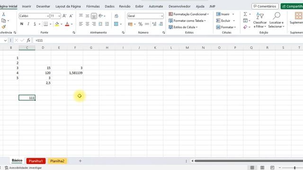Open the Fonte dialog launcher

[74, 33]
